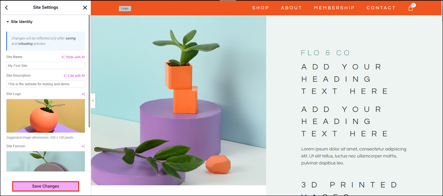Image resolution: width=443 pixels, height=196 pixels.
Task: Select the Site Logo image thumbnail
Action: (46, 116)
